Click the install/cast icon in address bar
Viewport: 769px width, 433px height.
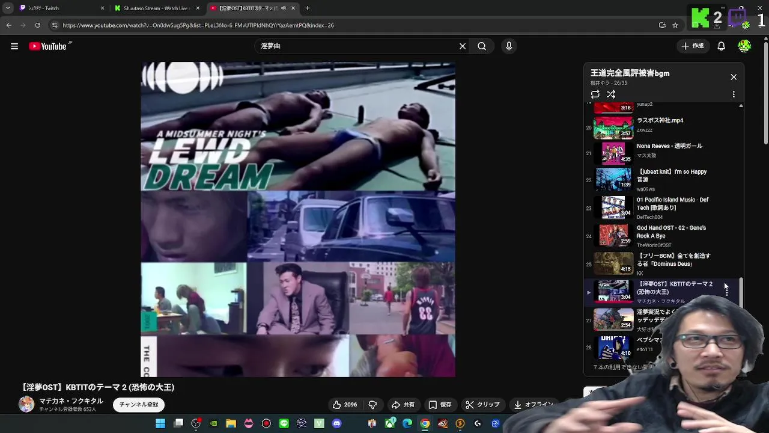coord(662,25)
